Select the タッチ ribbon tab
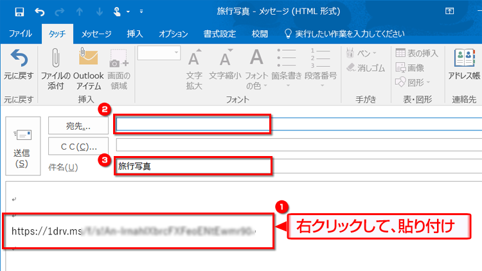The width and height of the screenshot is (482, 271). [x=57, y=33]
